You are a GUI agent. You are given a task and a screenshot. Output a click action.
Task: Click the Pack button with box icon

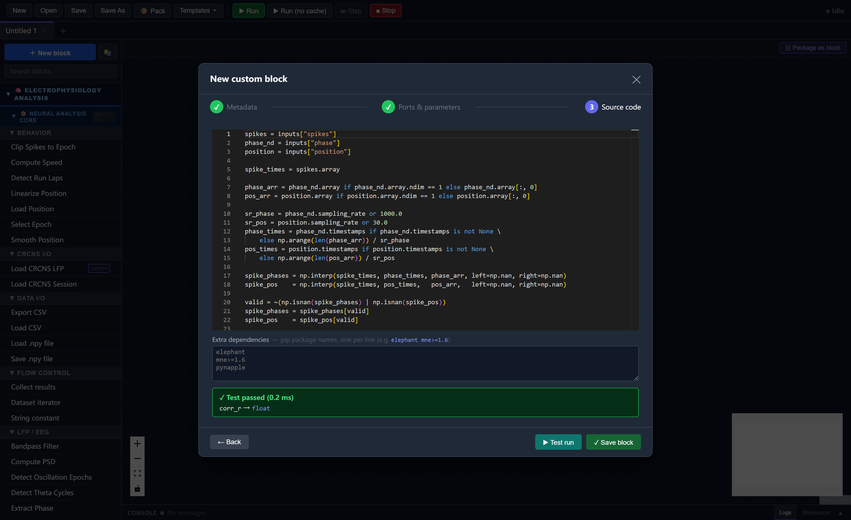pyautogui.click(x=152, y=11)
